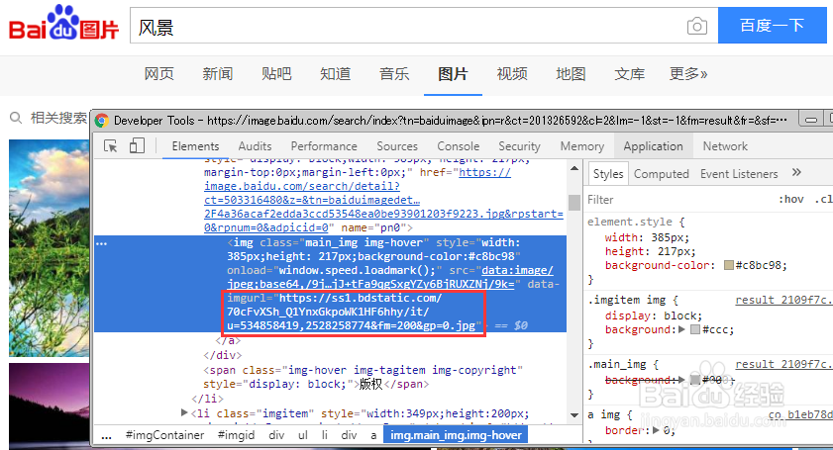Switch to the Audits panel tab
Viewport: 833px width, 450px height.
(x=255, y=146)
